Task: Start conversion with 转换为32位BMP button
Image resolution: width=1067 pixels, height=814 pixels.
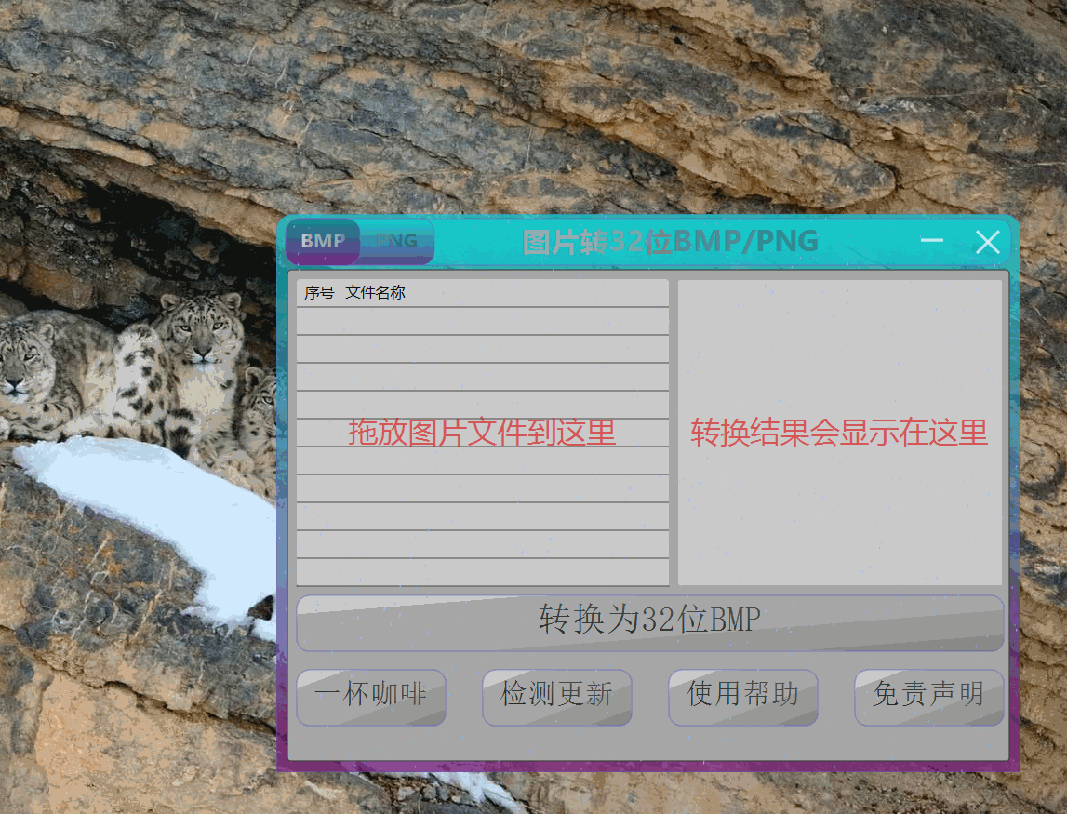Action: [650, 622]
